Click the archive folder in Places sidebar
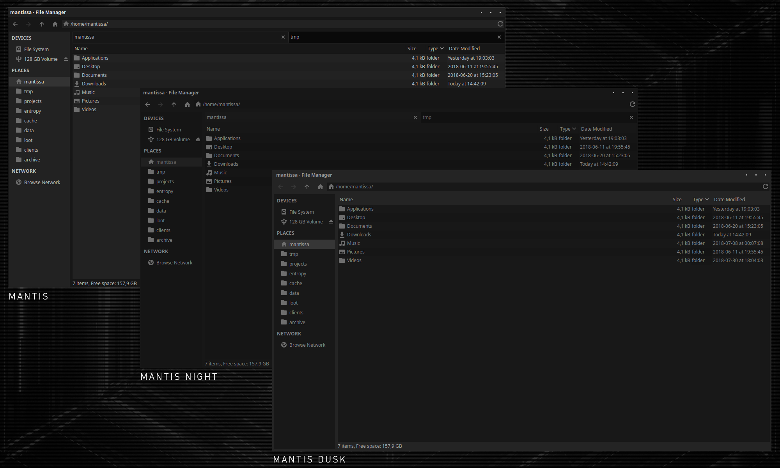The image size is (780, 468). pos(32,160)
